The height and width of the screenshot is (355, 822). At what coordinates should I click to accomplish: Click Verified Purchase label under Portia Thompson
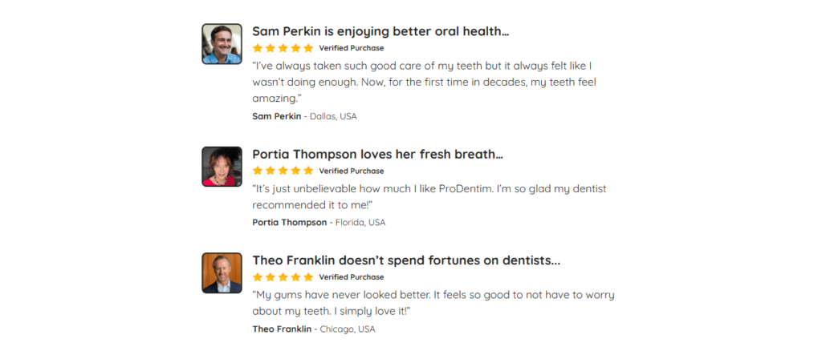(351, 171)
